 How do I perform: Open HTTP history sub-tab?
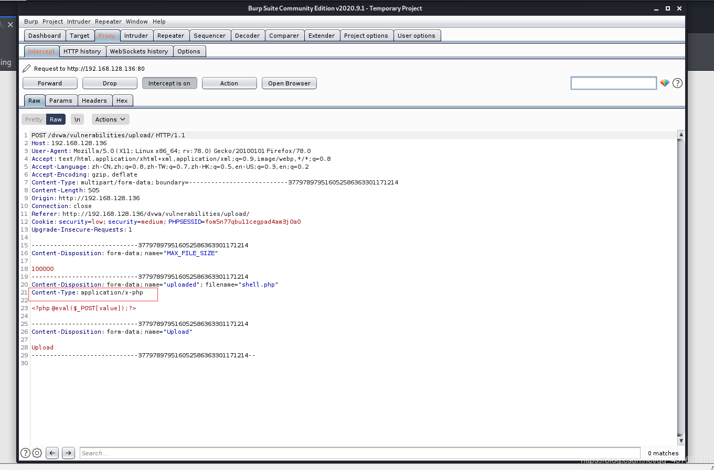[x=82, y=51]
